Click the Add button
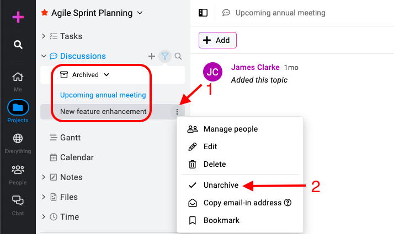 click(217, 40)
